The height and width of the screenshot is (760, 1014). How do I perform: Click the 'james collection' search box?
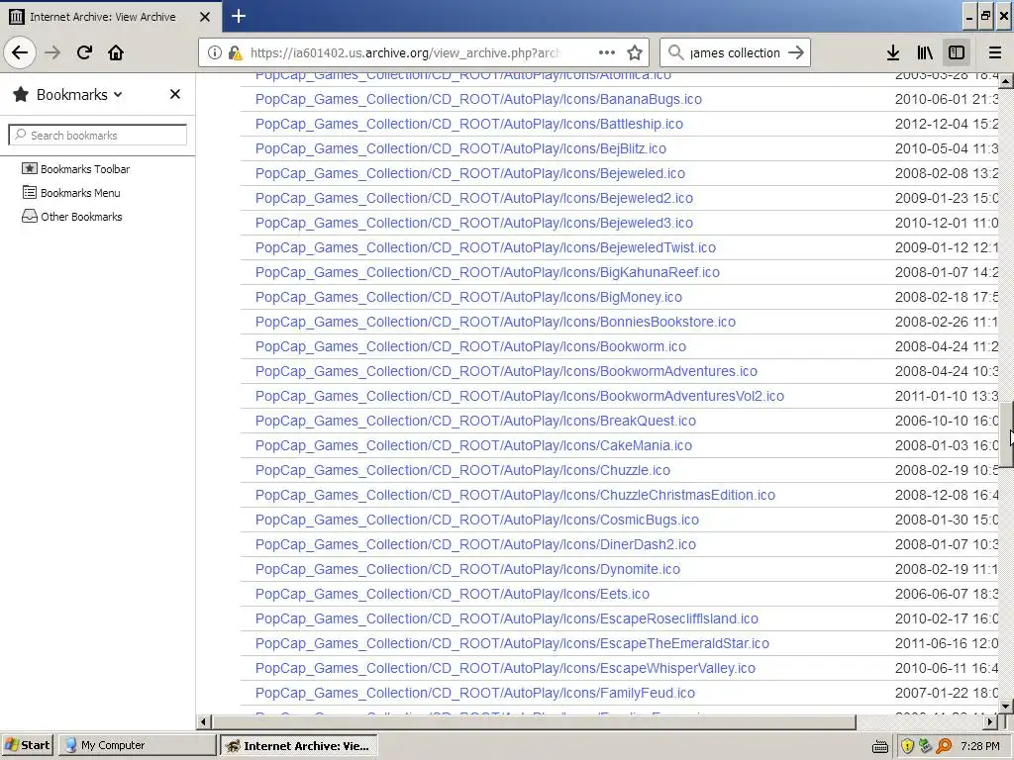pyautogui.click(x=735, y=53)
